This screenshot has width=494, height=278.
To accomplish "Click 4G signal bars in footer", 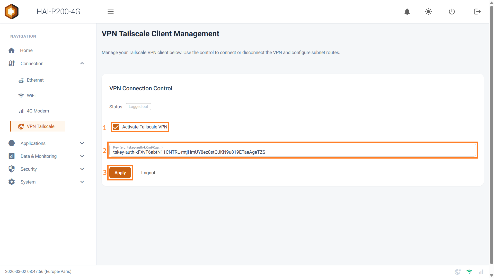I will pyautogui.click(x=481, y=272).
